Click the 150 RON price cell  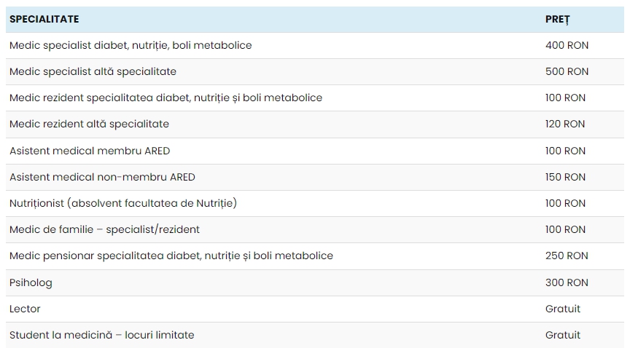pos(565,177)
